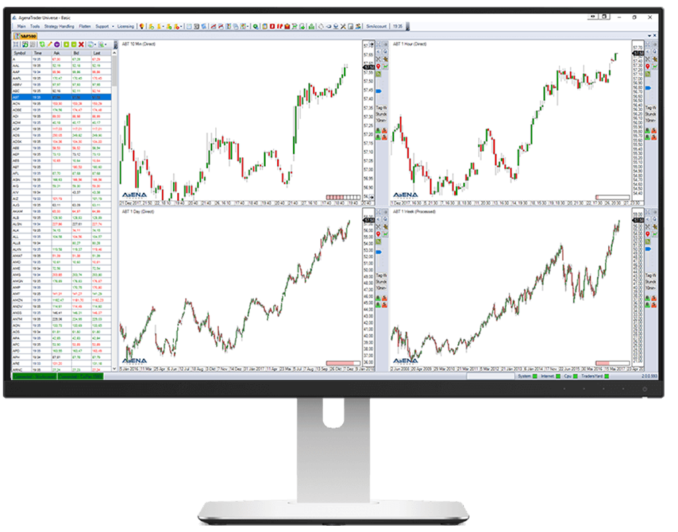
Task: Sort watchlist by the Last column header
Action: (x=101, y=53)
